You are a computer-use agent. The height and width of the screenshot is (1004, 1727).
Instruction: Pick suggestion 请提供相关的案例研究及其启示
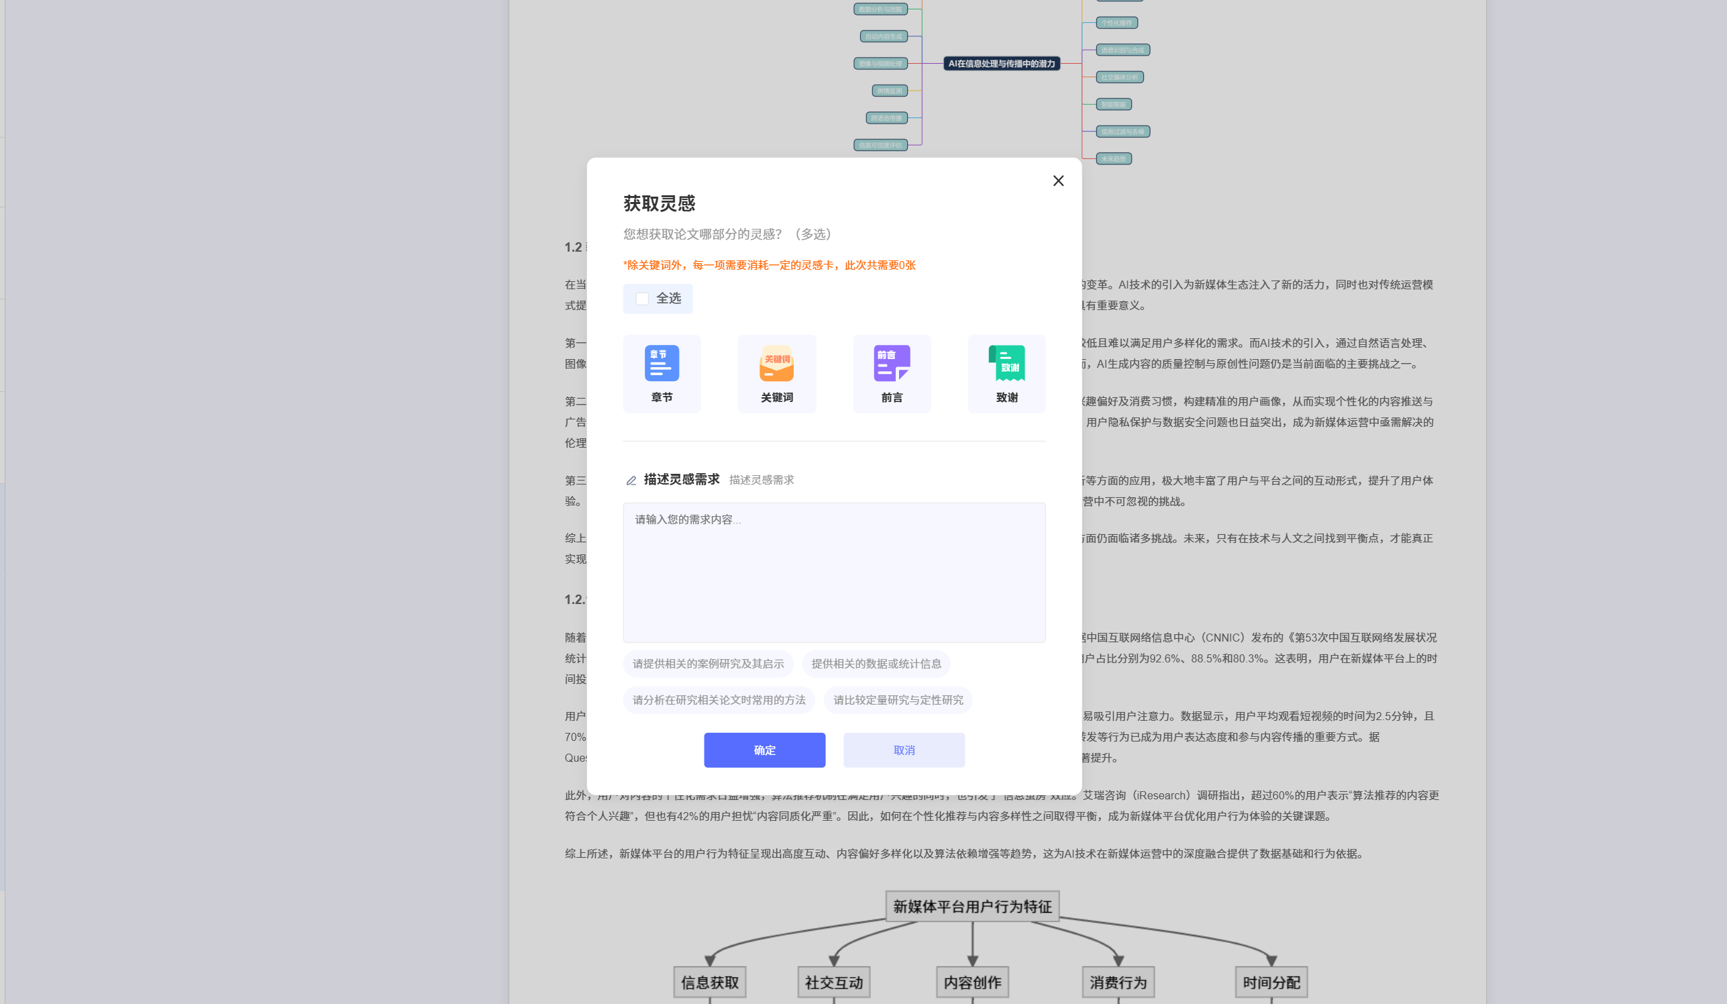tap(708, 663)
